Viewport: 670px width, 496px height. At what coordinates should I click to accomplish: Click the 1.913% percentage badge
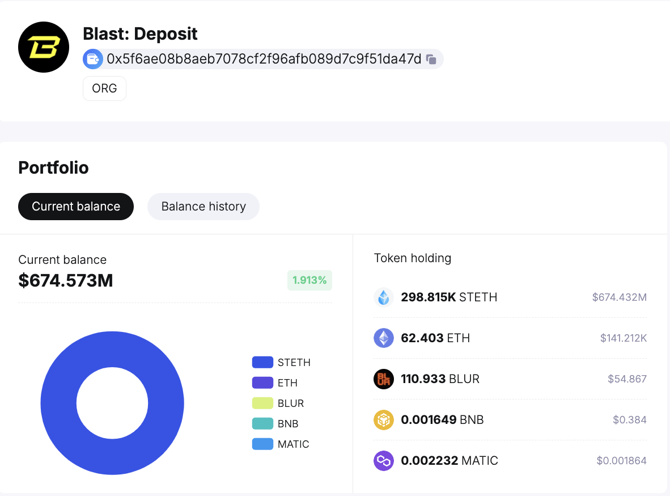pos(309,280)
